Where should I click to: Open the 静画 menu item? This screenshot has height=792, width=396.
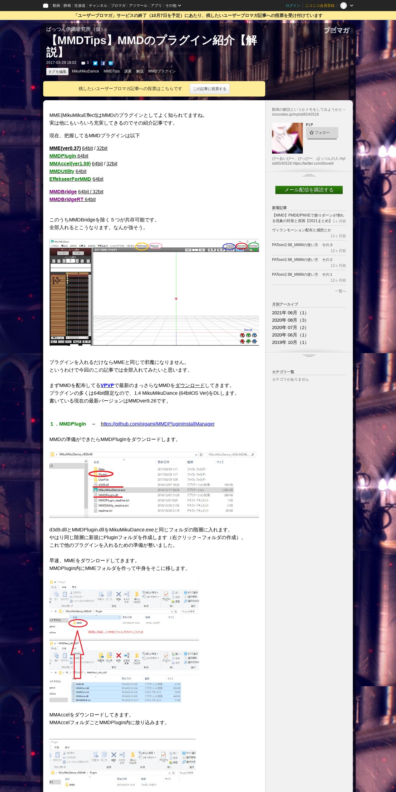(x=67, y=6)
